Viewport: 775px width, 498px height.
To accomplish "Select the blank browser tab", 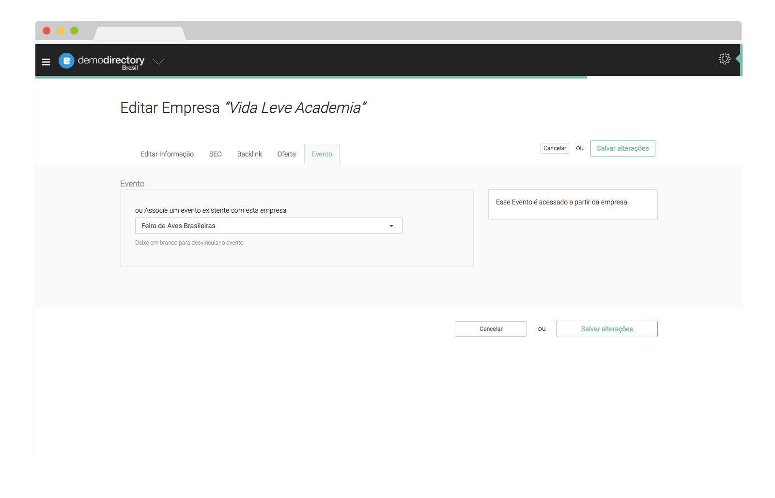I will tap(139, 33).
